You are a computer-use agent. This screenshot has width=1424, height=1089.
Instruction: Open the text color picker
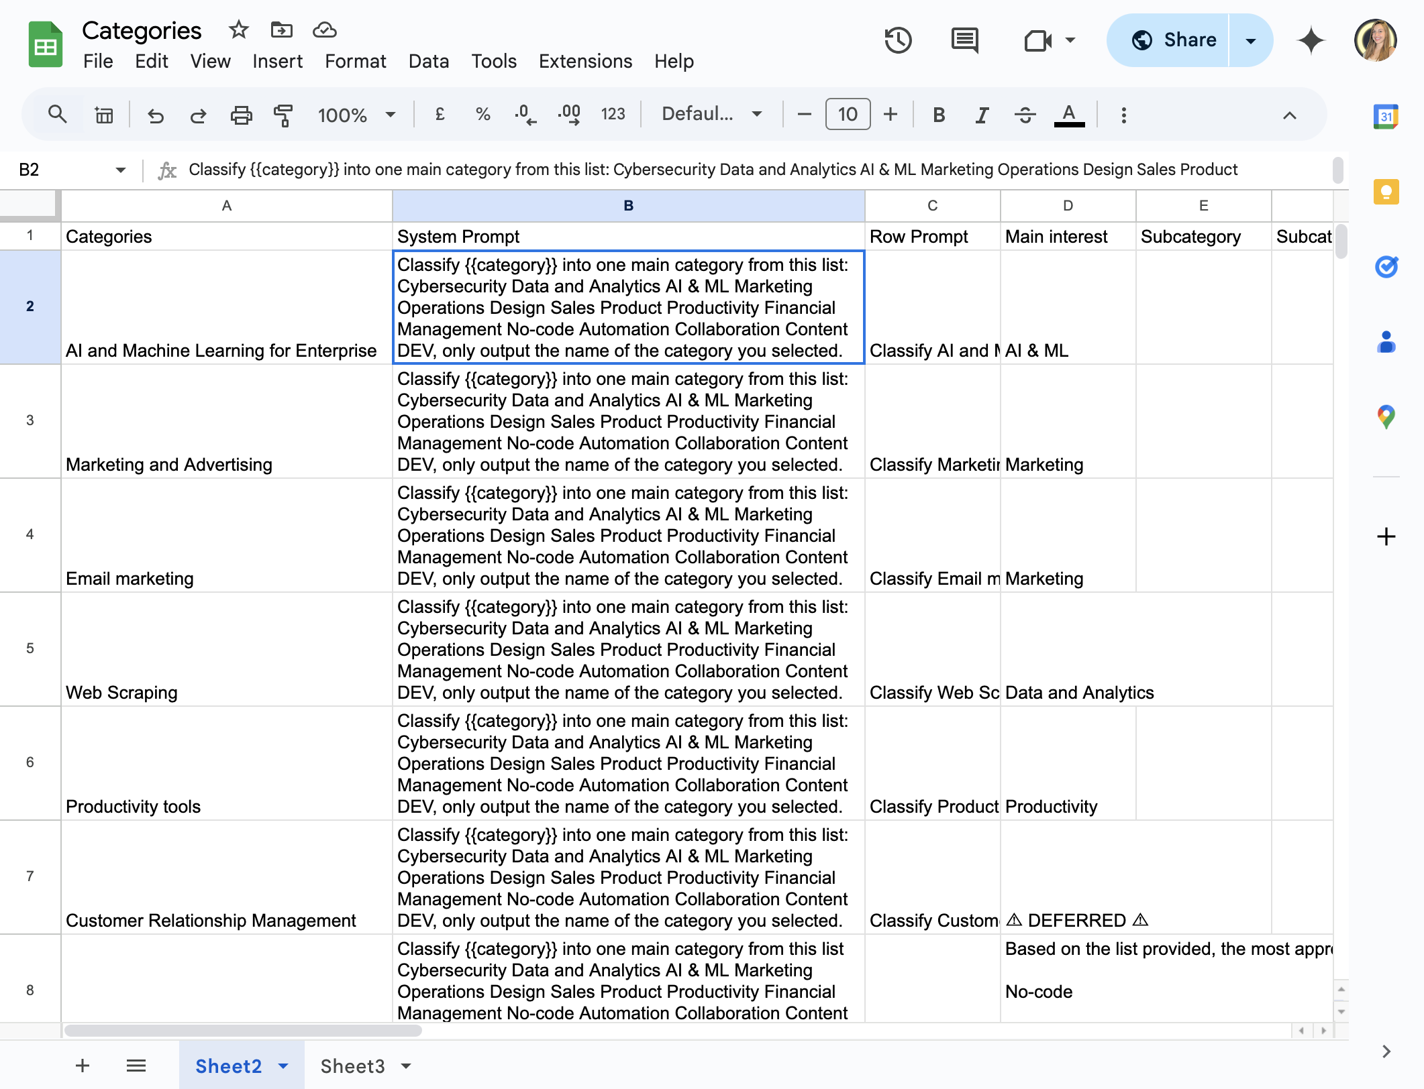point(1069,115)
